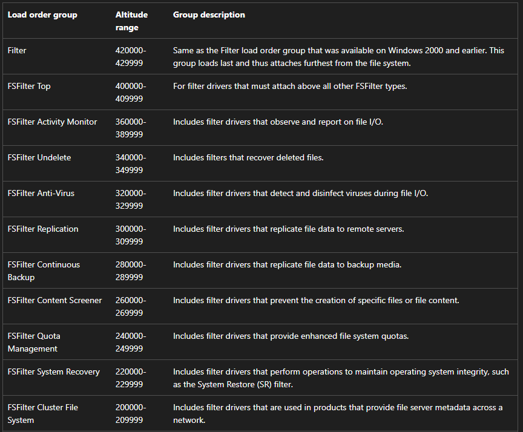Select the '240000-249999' altitude cell

click(131, 342)
